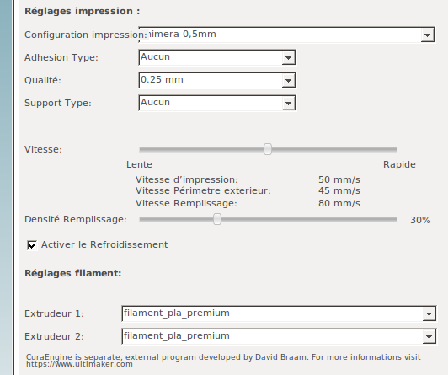
Task: Click the Extrudeur 2 filament_pla_premium field
Action: click(x=272, y=336)
